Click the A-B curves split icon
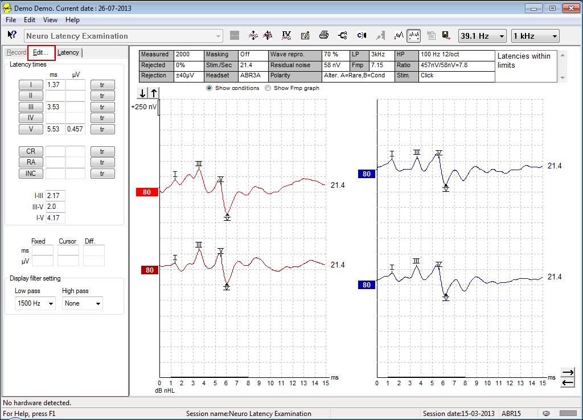Image resolution: width=583 pixels, height=420 pixels. tap(342, 36)
